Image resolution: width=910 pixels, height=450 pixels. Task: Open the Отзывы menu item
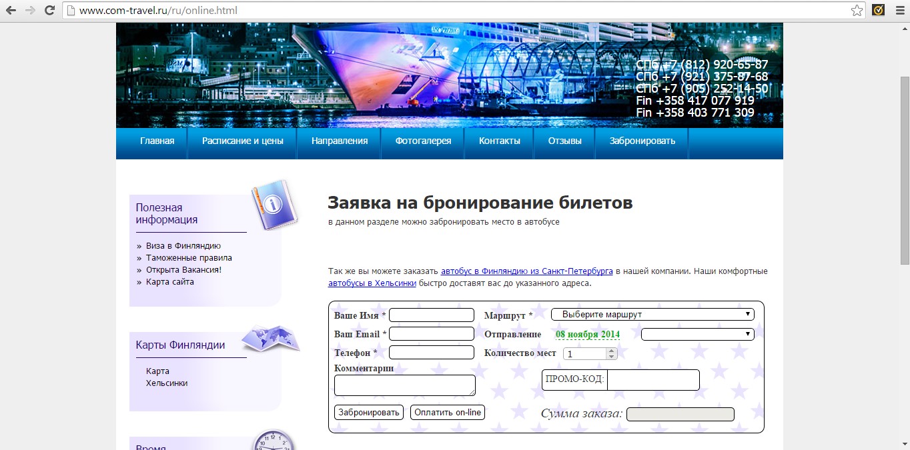coord(565,141)
